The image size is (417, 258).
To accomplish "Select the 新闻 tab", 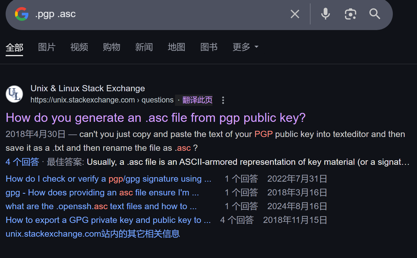I will (x=144, y=47).
